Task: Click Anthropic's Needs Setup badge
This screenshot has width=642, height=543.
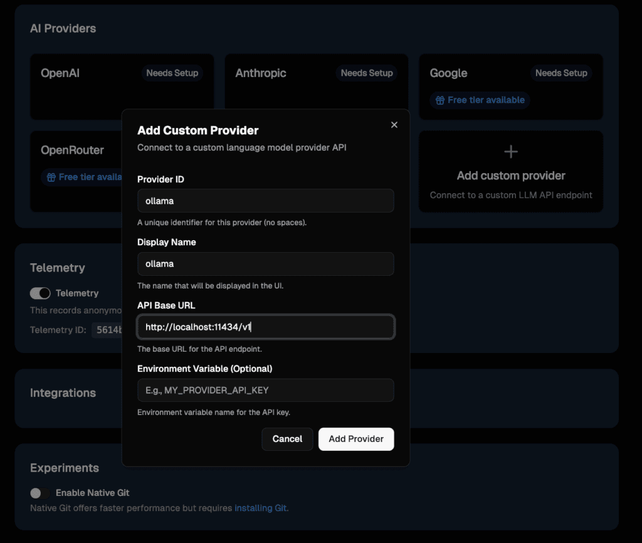Action: pos(367,73)
